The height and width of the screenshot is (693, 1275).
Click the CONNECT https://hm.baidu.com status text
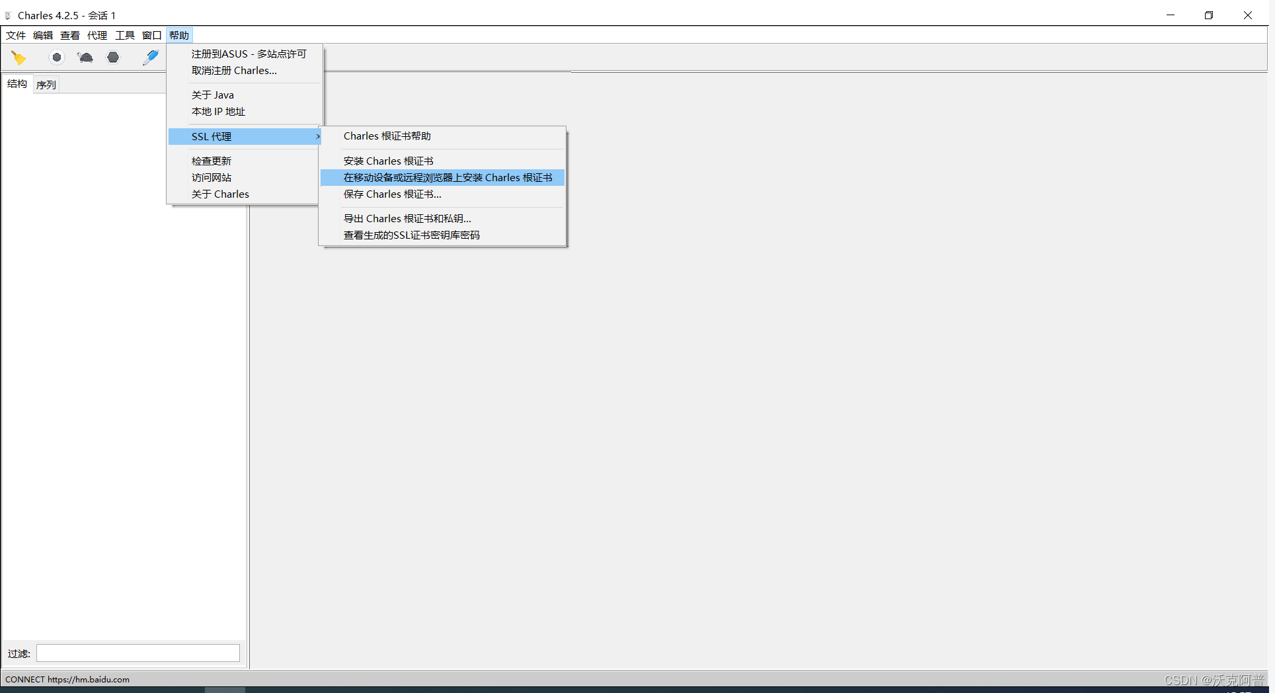coord(67,679)
